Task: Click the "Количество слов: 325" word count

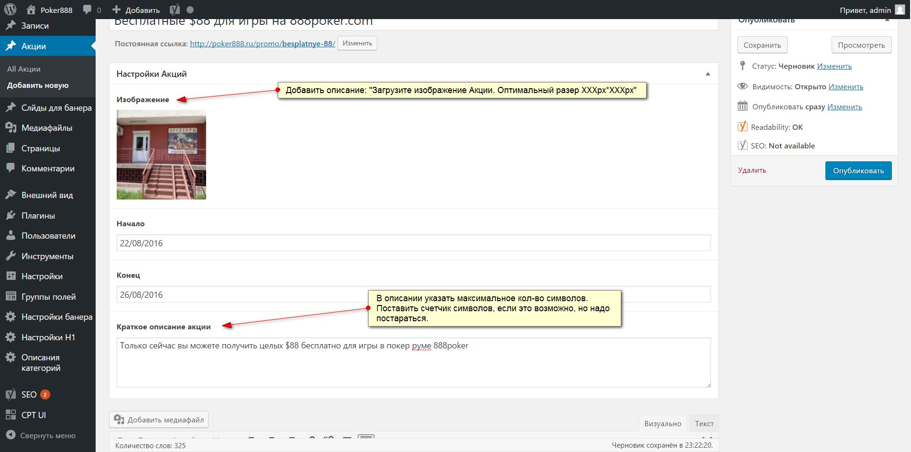Action: 150,445
